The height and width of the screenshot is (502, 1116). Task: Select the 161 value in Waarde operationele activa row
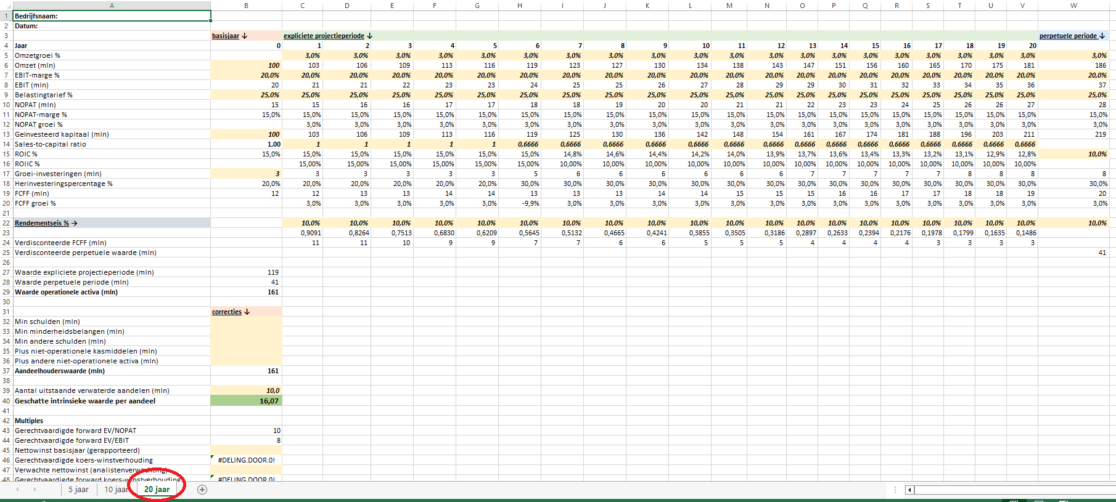(246, 292)
